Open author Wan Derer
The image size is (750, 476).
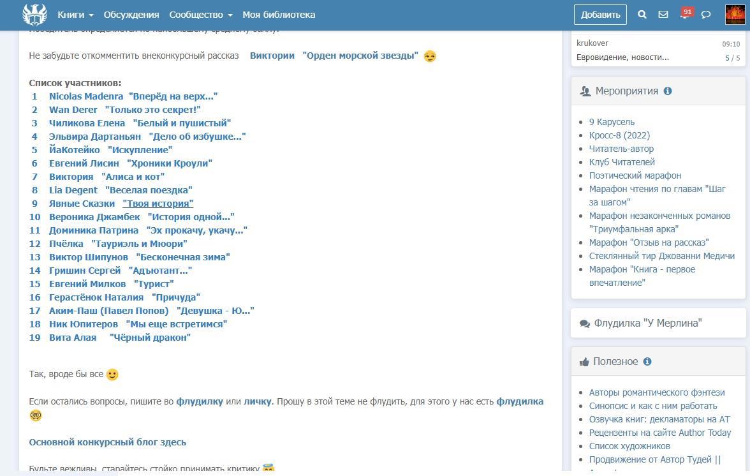coord(73,110)
